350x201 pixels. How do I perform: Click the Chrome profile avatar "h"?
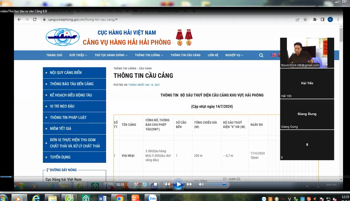point(330,20)
